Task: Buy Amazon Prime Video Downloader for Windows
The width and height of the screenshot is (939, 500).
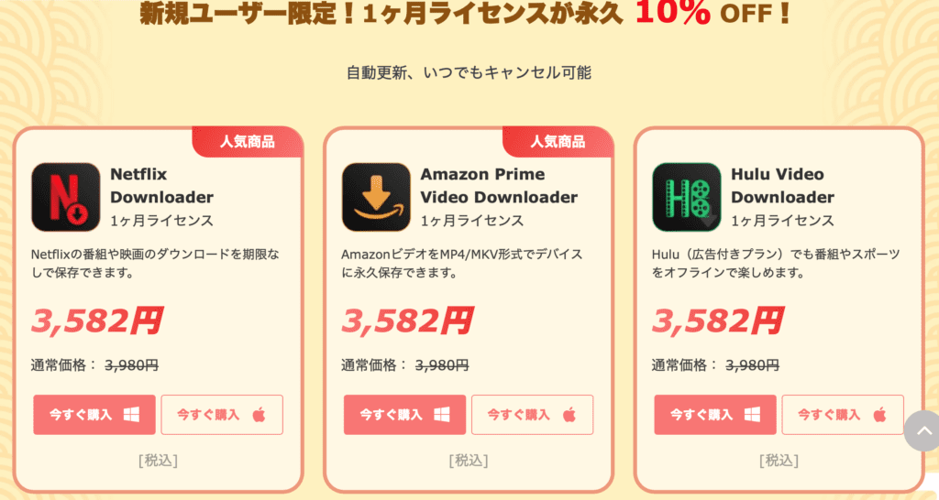Action: click(404, 415)
